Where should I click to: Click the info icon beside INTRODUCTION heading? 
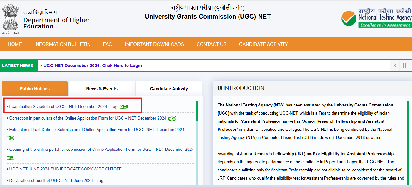219,88
